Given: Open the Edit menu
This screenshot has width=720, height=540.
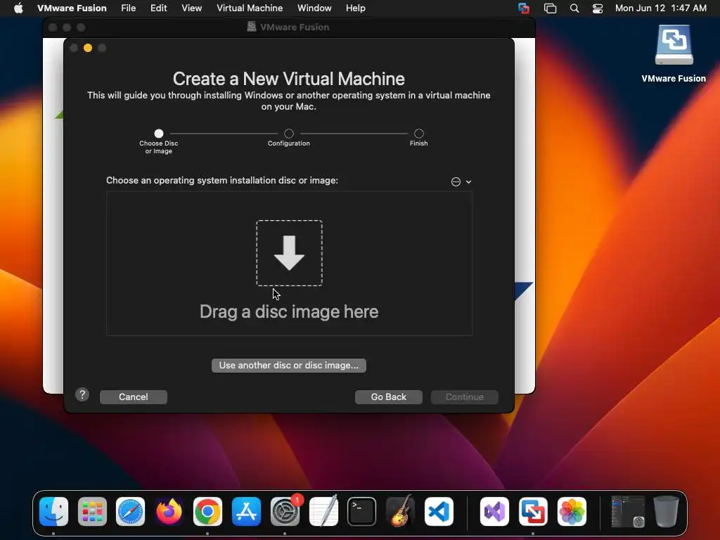Looking at the screenshot, I should tap(158, 8).
